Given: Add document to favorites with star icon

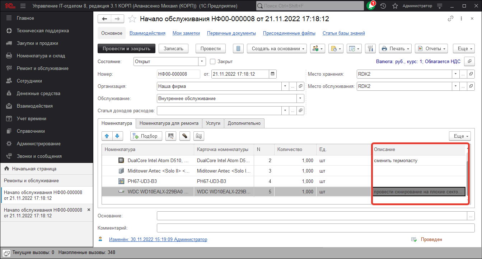Looking at the screenshot, I should tap(132, 19).
